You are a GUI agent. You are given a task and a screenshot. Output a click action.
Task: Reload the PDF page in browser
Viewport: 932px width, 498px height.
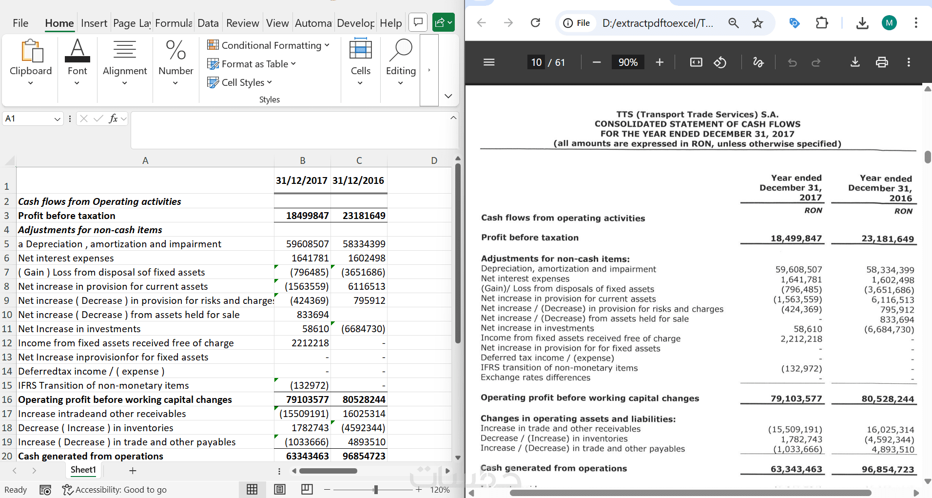[x=535, y=23]
